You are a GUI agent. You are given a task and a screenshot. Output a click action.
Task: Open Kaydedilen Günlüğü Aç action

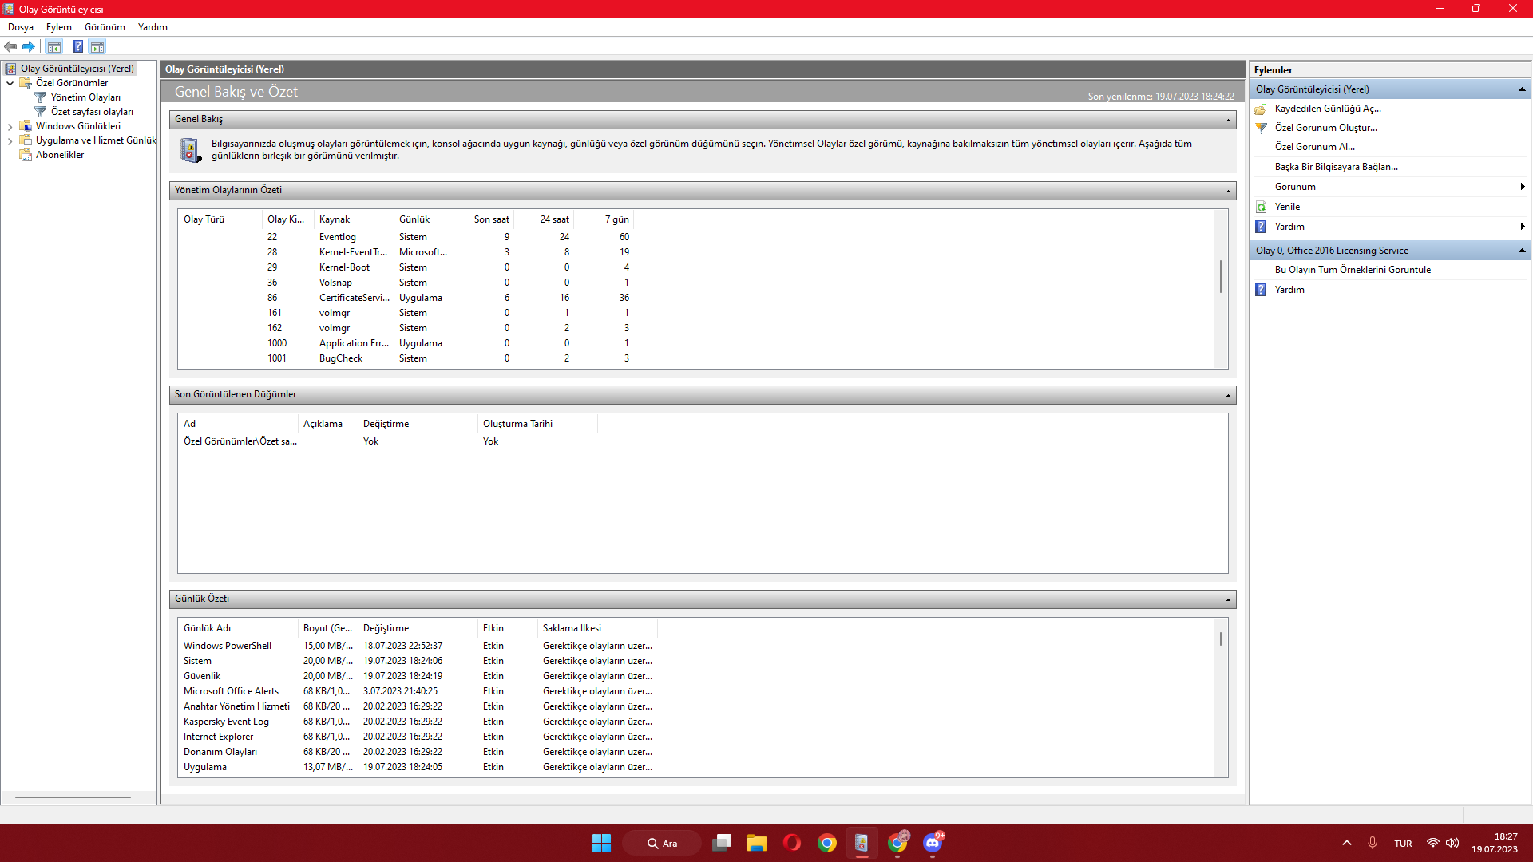1327,109
